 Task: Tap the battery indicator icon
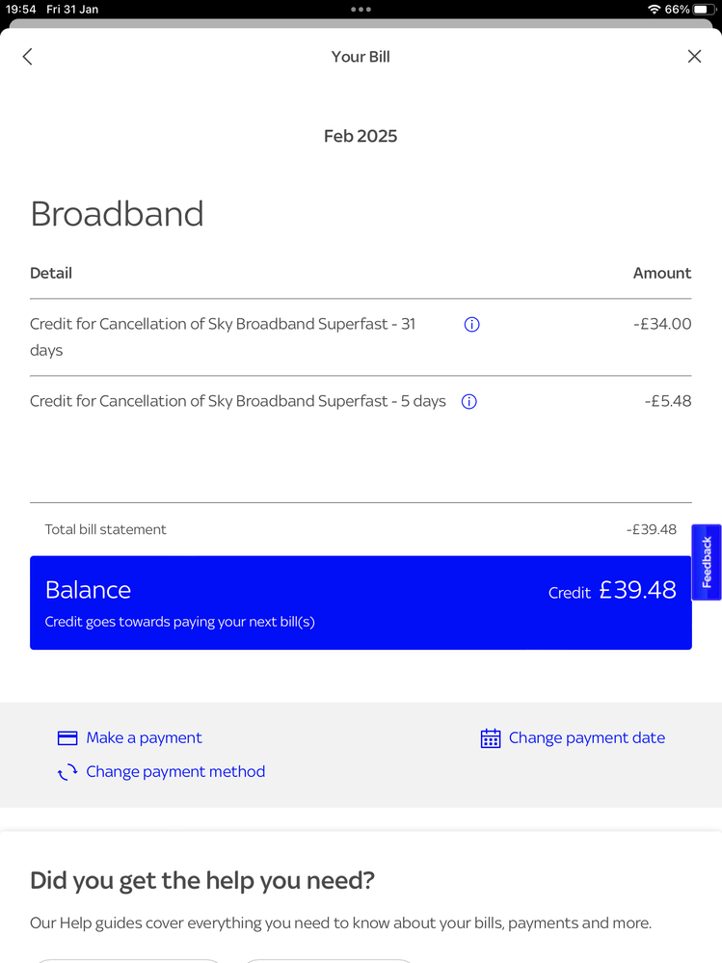click(x=703, y=10)
